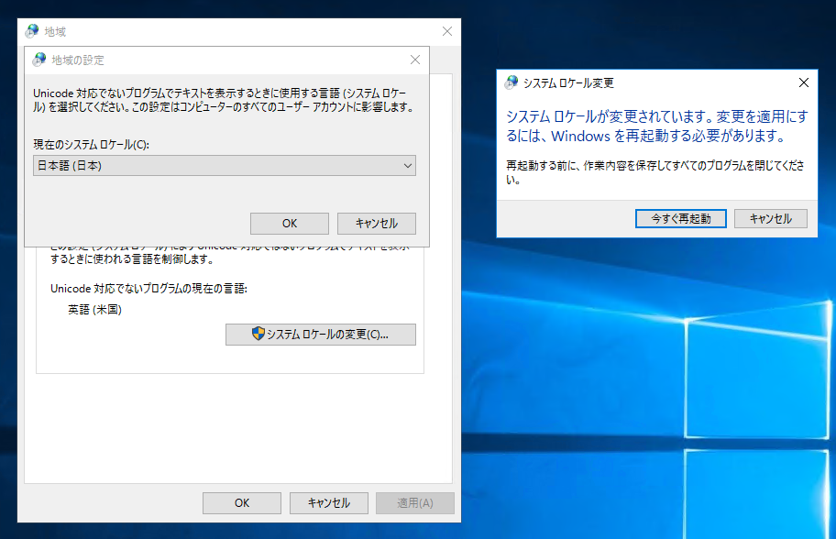The image size is (836, 539).
Task: Click the dropdown arrow beside 日本語 (日本)
Action: pyautogui.click(x=407, y=166)
